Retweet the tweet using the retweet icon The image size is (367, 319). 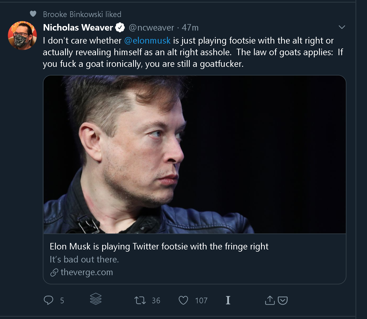pyautogui.click(x=140, y=300)
